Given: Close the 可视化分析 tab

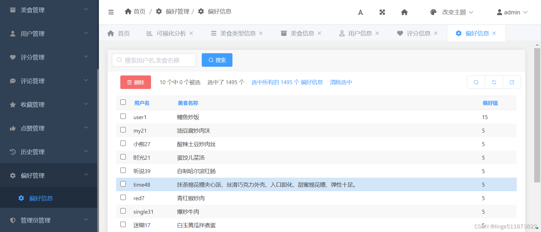Looking at the screenshot, I should click(191, 33).
